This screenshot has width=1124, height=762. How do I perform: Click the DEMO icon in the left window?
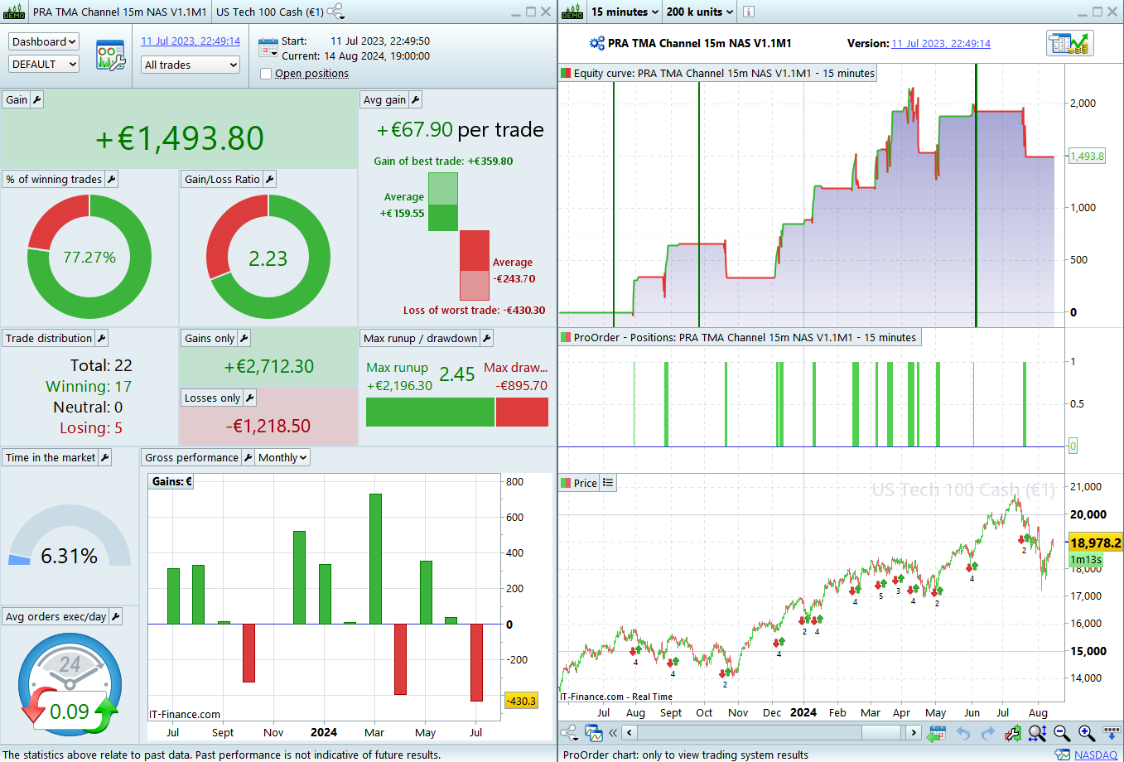point(14,12)
